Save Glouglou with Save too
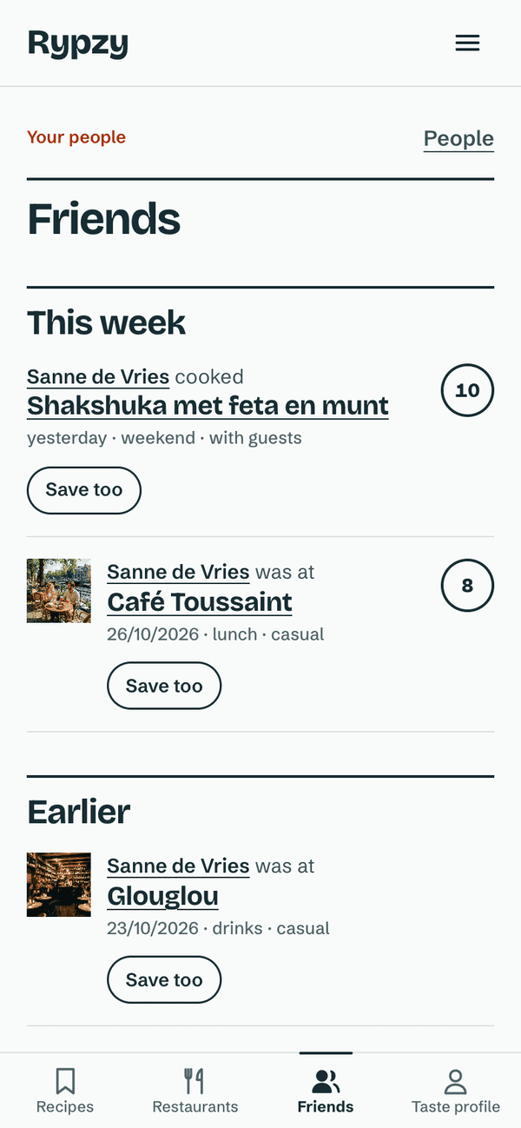521x1128 pixels. click(164, 980)
